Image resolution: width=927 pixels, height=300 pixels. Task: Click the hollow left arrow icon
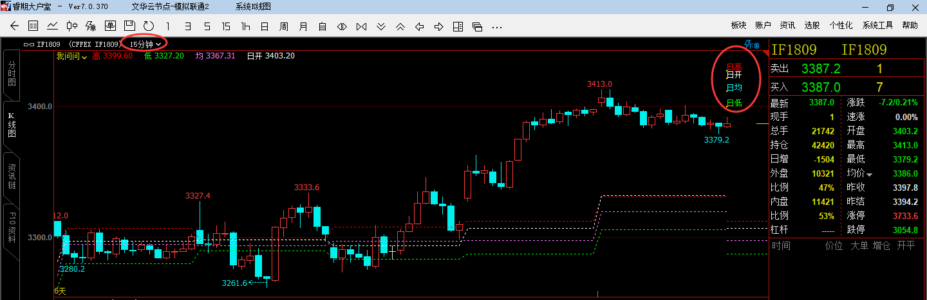pyautogui.click(x=419, y=26)
